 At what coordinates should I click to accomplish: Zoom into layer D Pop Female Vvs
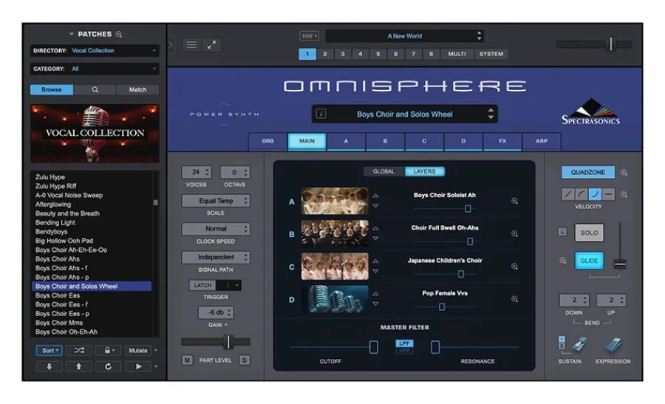514,299
